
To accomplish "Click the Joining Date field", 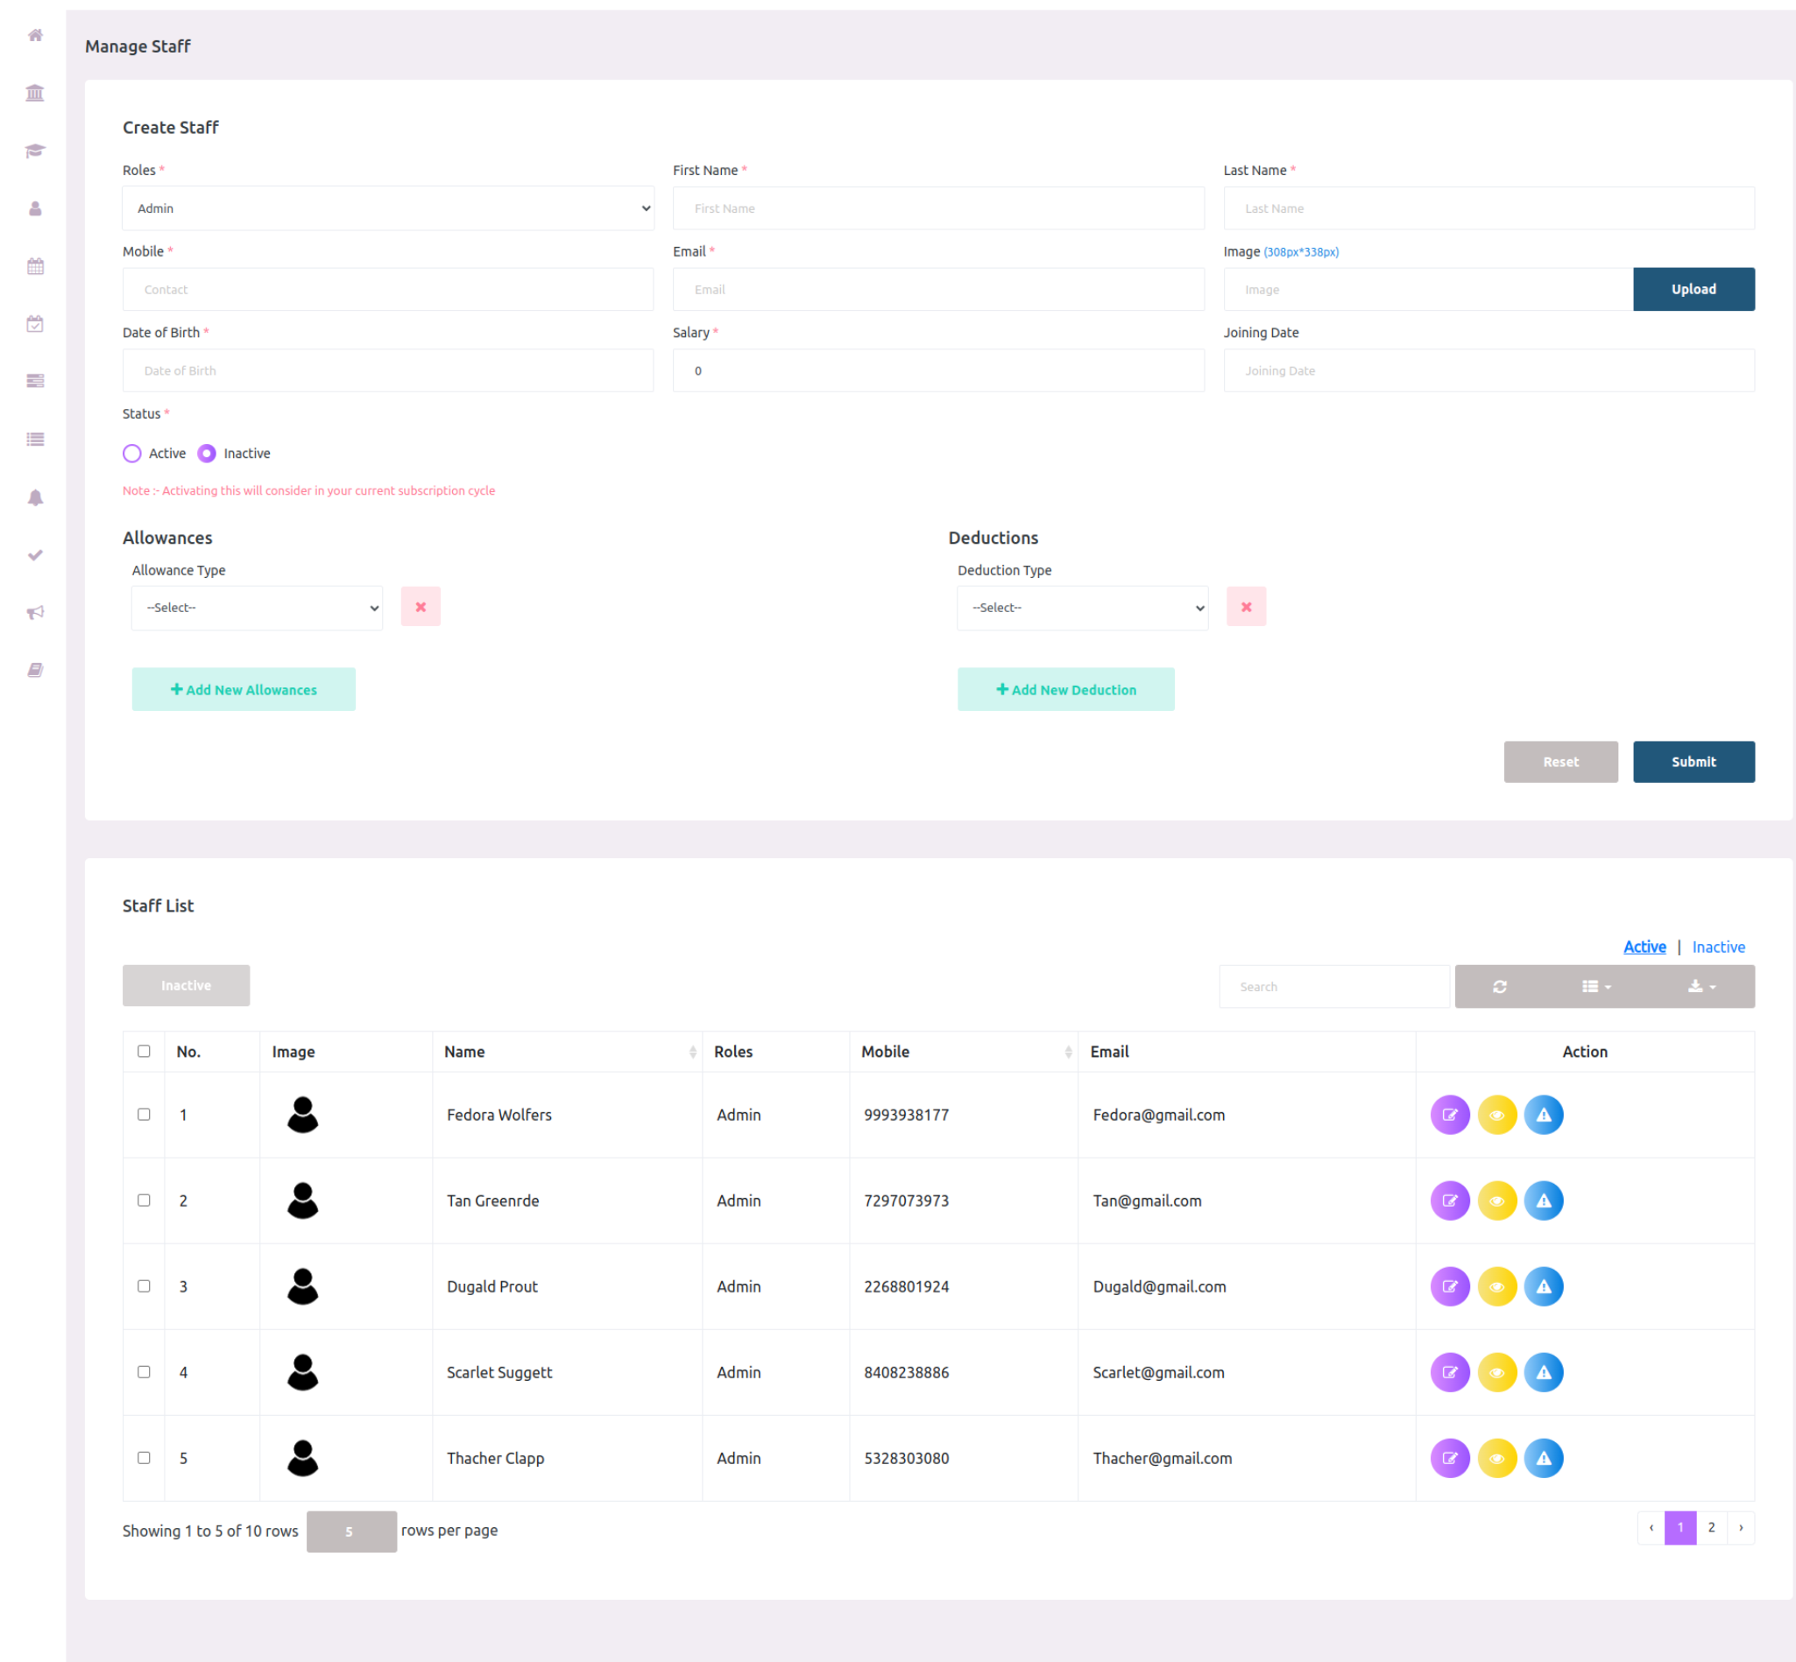I will point(1488,370).
